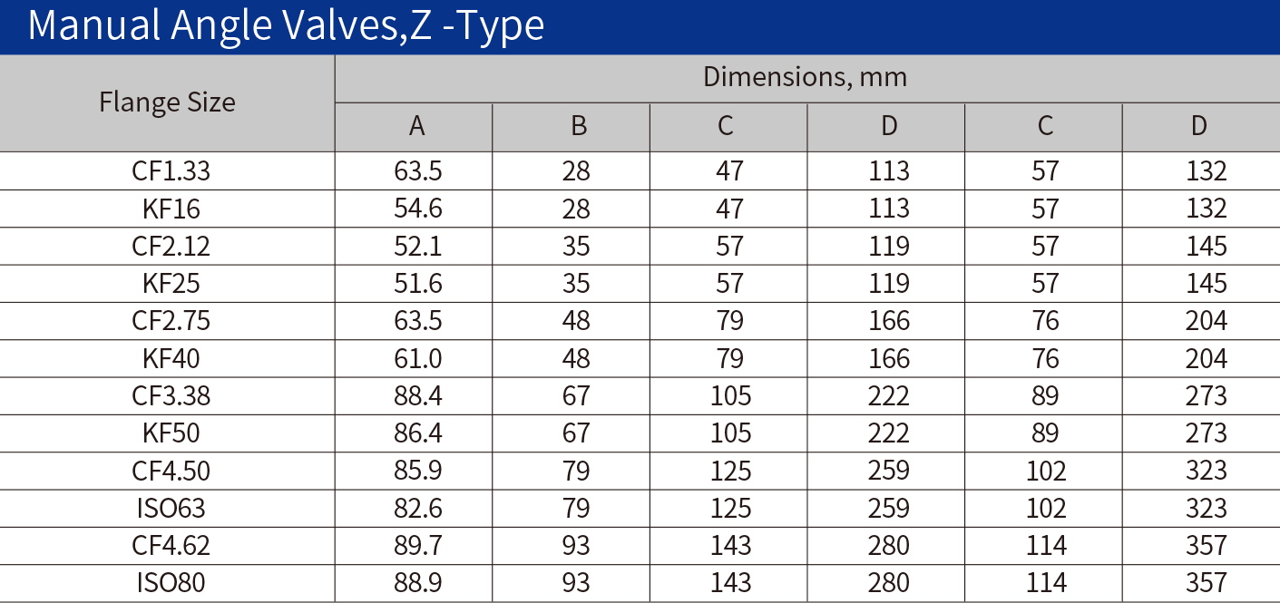Click the KF25 row label
This screenshot has width=1280, height=603.
pyautogui.click(x=171, y=284)
